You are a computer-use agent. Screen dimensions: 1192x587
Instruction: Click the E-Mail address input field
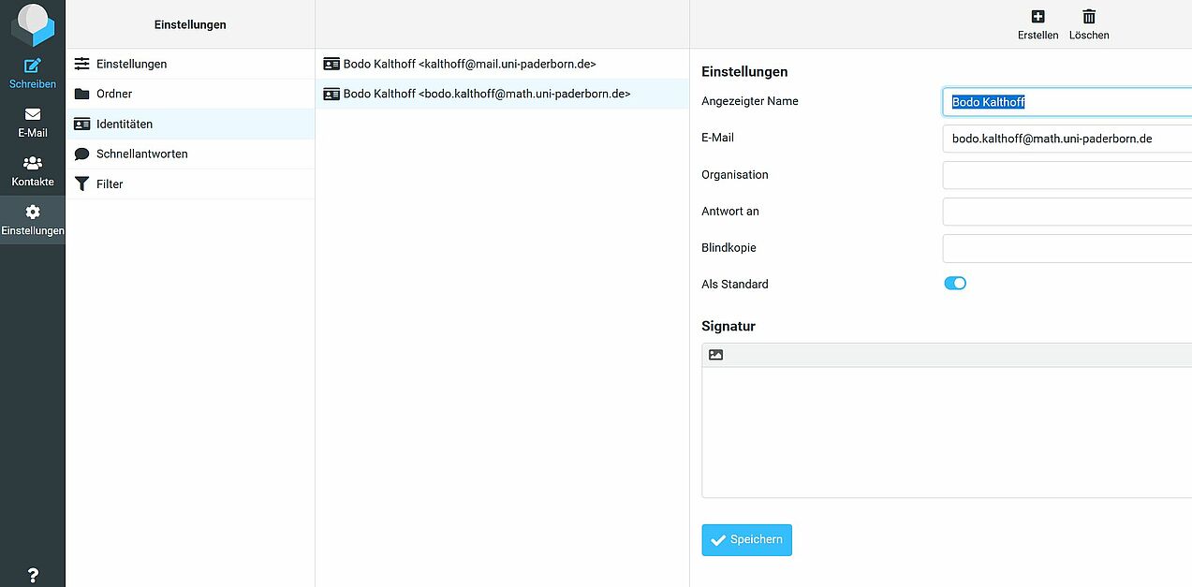[1067, 139]
